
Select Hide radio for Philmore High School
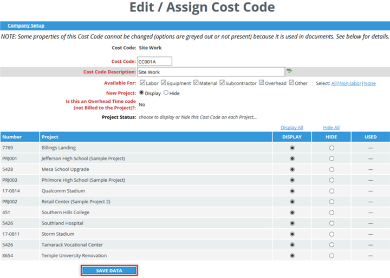coord(331,180)
